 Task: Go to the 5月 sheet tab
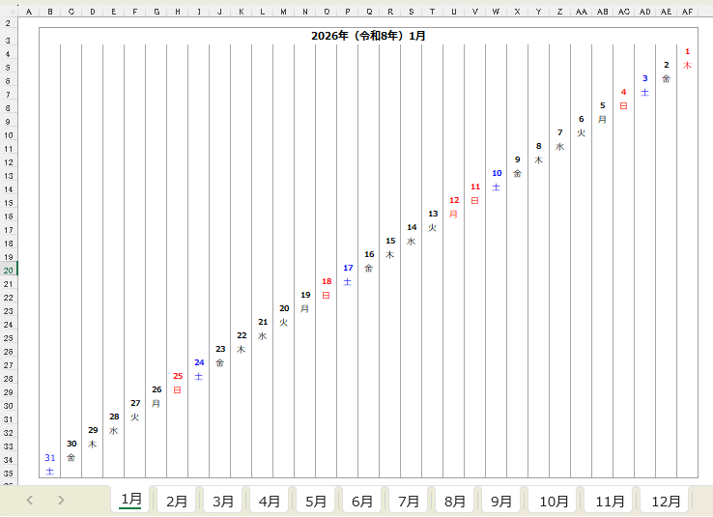point(316,501)
